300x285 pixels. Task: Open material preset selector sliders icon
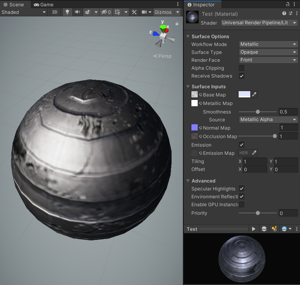pos(290,14)
